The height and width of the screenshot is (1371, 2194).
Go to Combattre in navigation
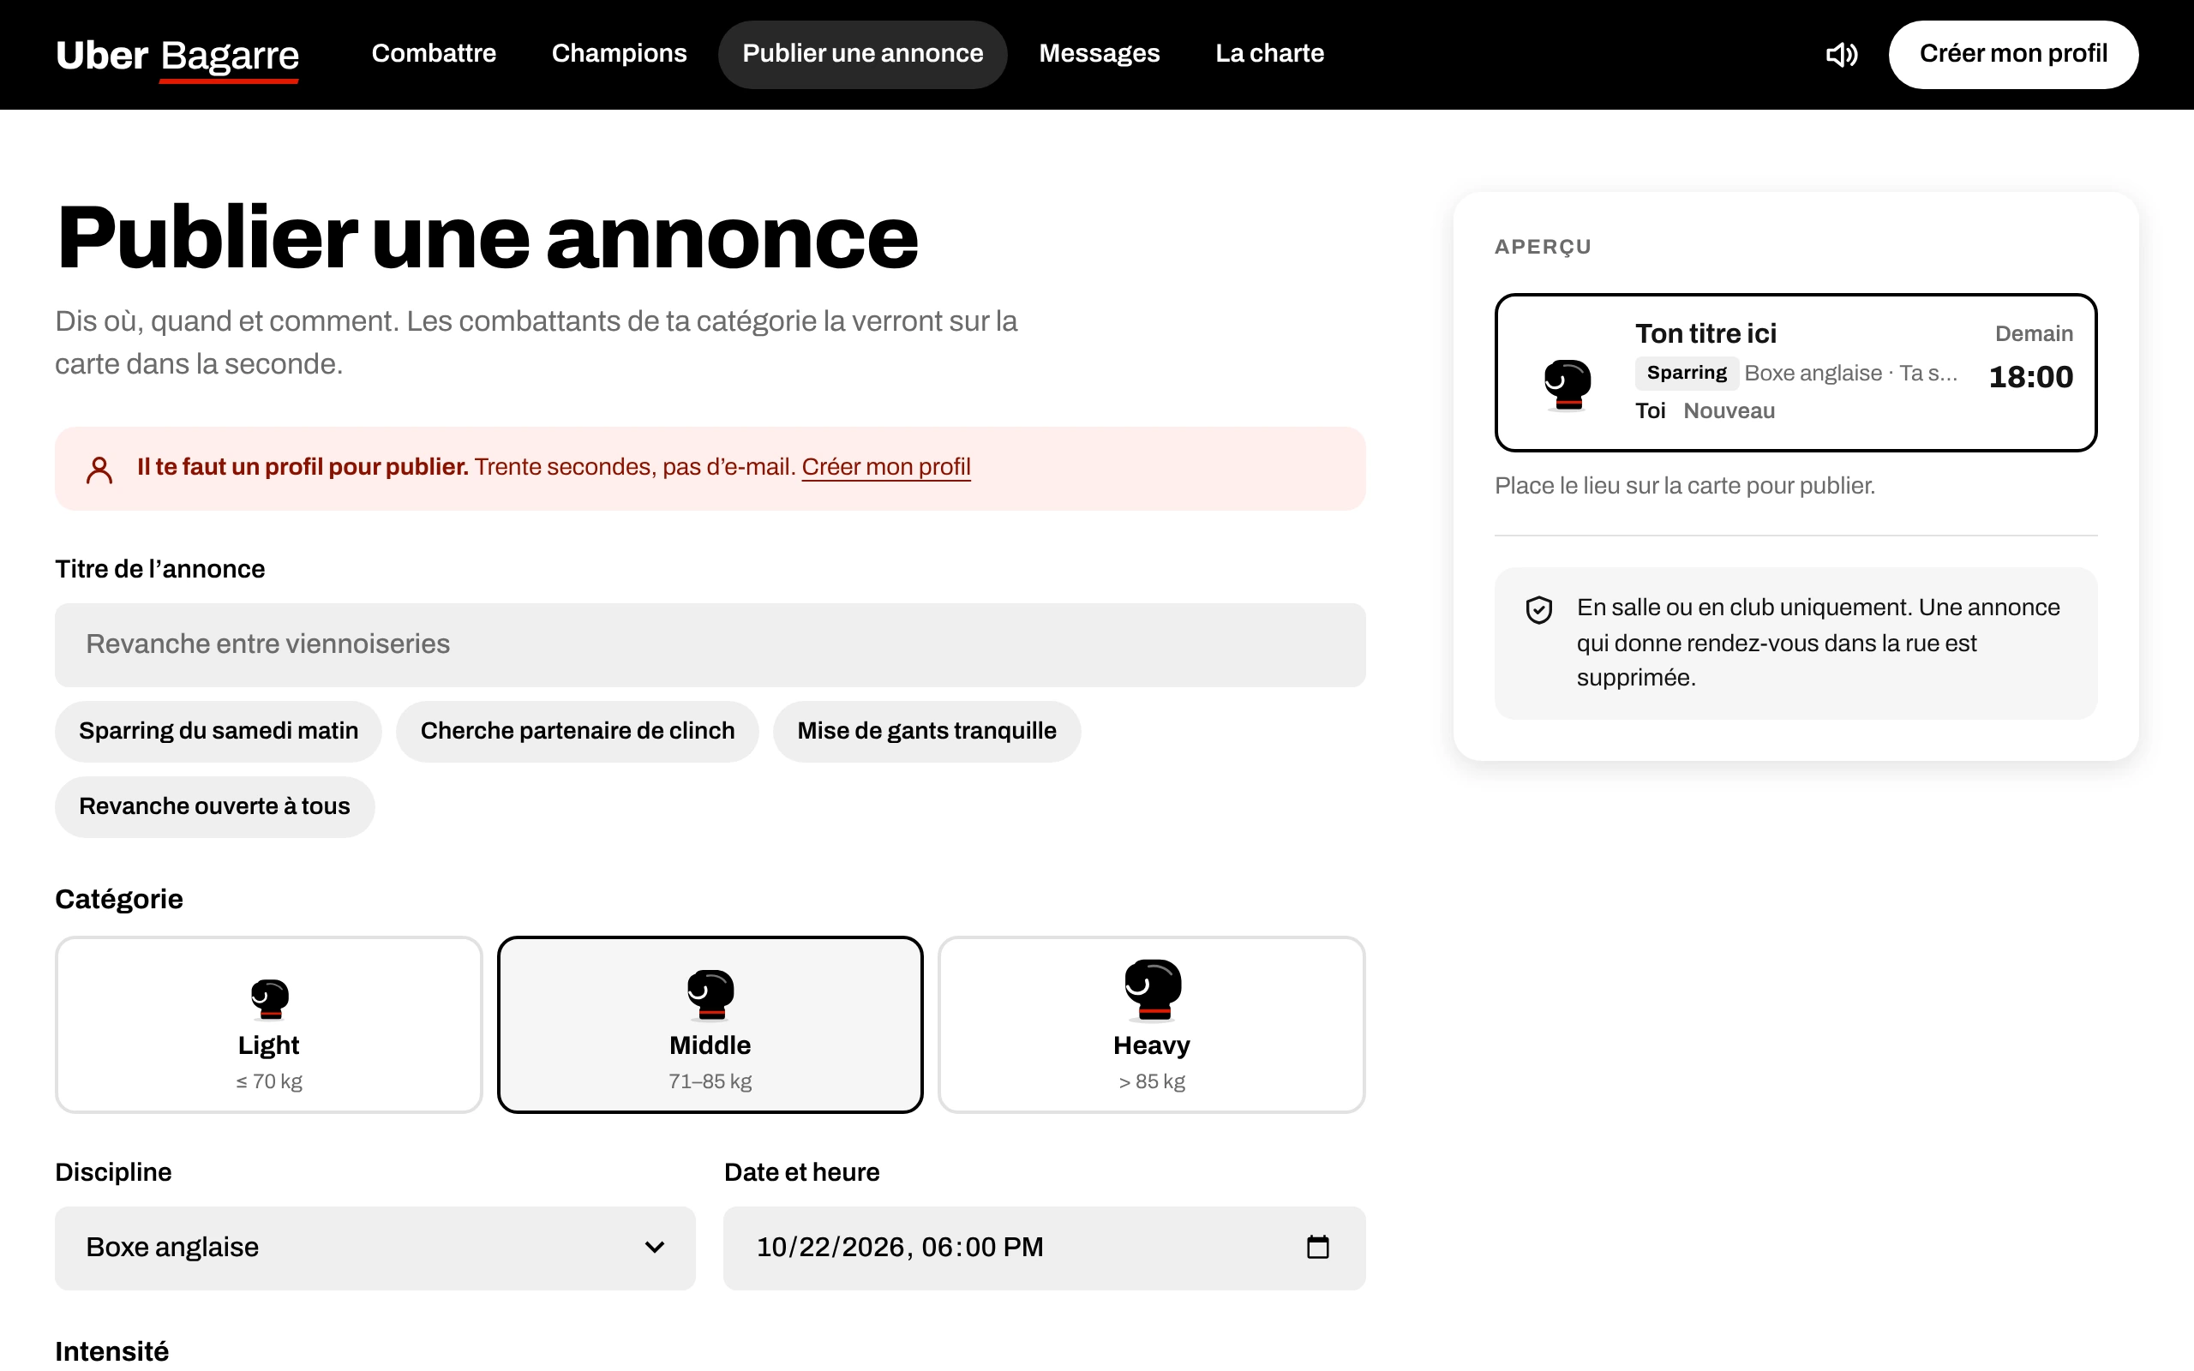point(434,53)
